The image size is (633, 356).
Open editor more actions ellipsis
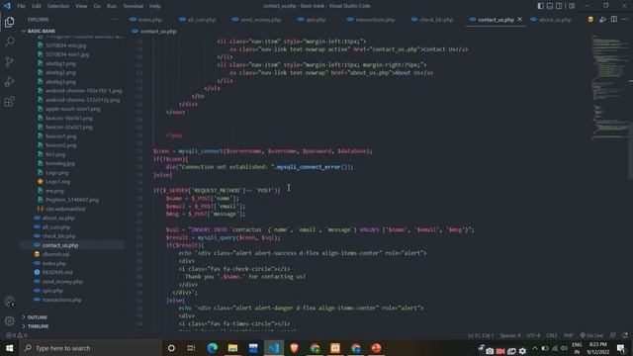coord(624,20)
